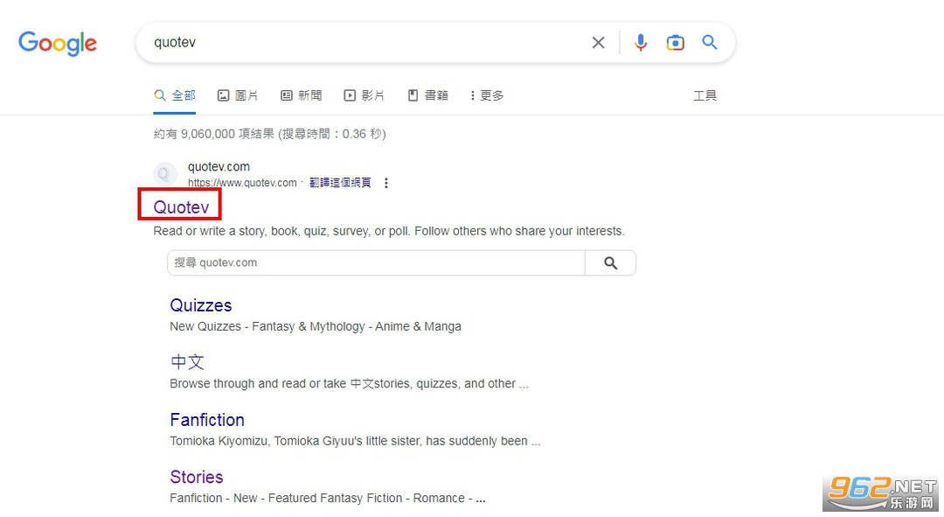Open search by image camera icon
Viewport: 944px width, 517px height.
pos(675,43)
